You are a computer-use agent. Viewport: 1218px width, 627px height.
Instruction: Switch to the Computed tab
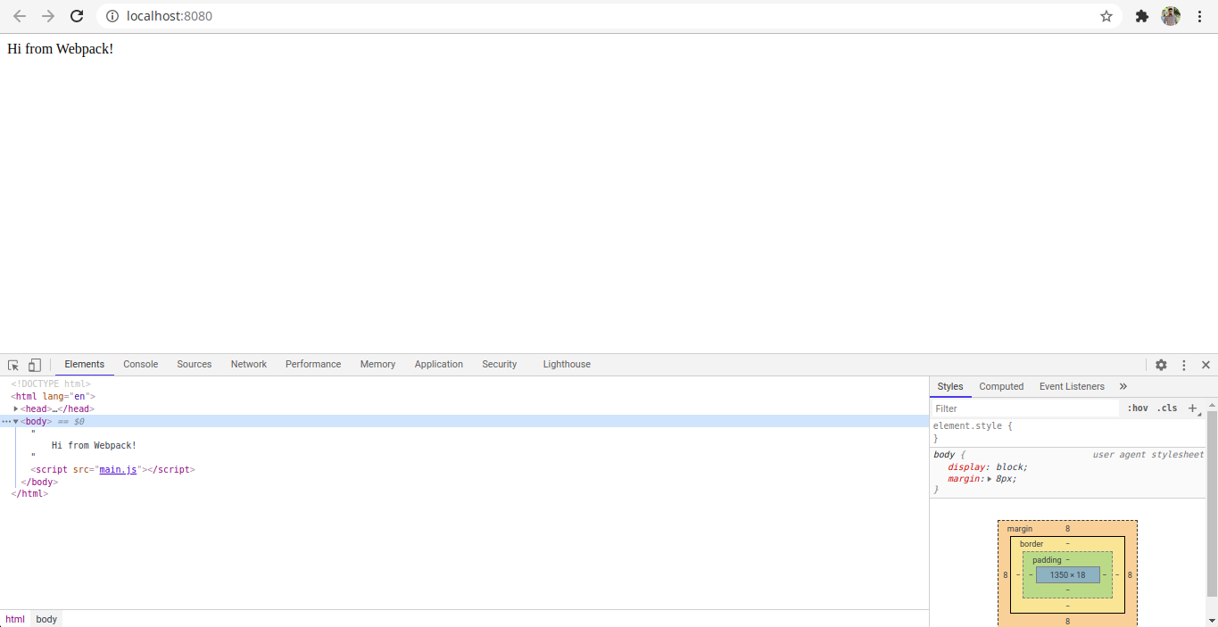click(x=1001, y=386)
